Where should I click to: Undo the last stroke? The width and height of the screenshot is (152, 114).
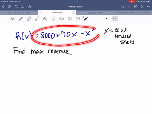click(x=123, y=7)
